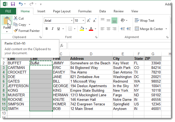Select Top Align
This screenshot has height=122, width=175.
103,20
